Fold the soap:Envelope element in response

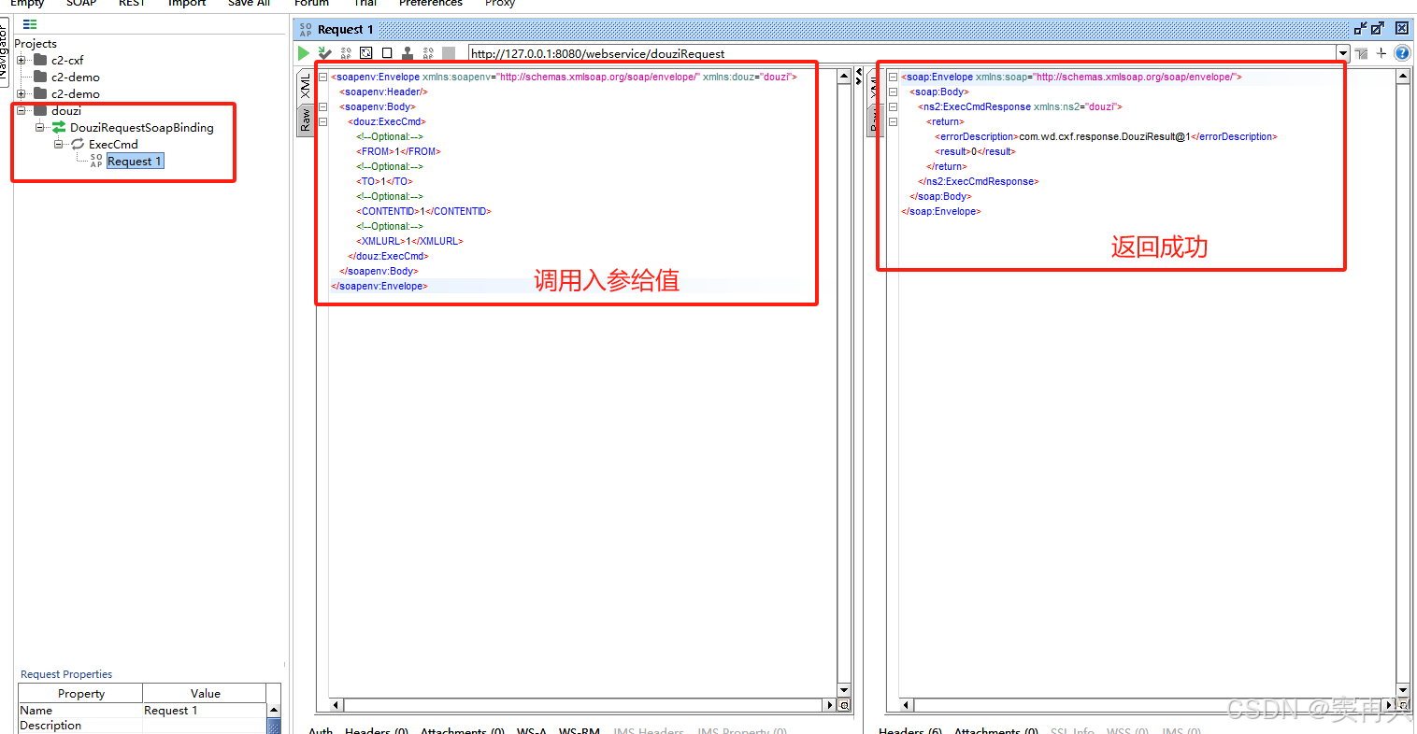click(x=893, y=77)
